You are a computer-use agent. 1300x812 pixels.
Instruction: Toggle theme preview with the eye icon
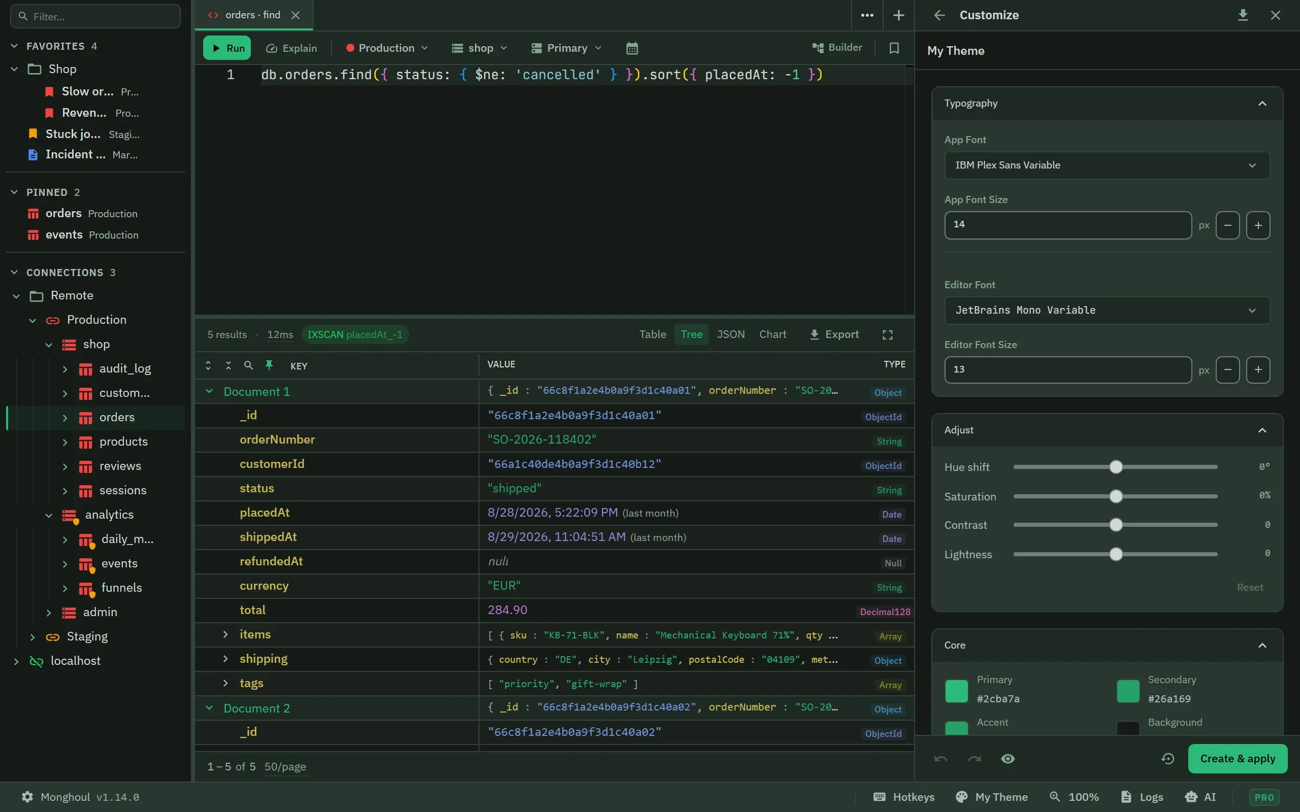(1008, 759)
